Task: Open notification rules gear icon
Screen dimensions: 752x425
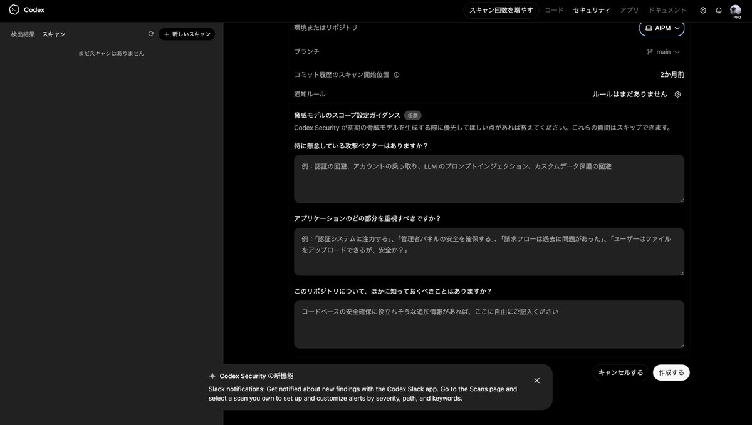Action: 677,94
